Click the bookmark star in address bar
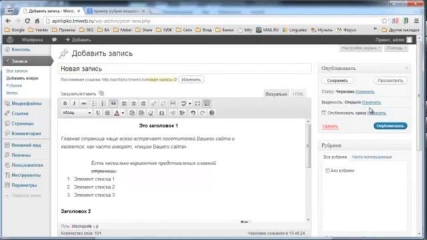 (384, 21)
